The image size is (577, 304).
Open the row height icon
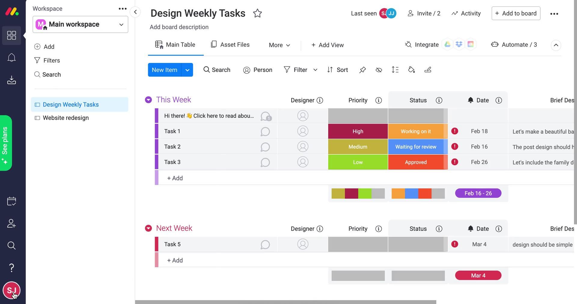(395, 70)
